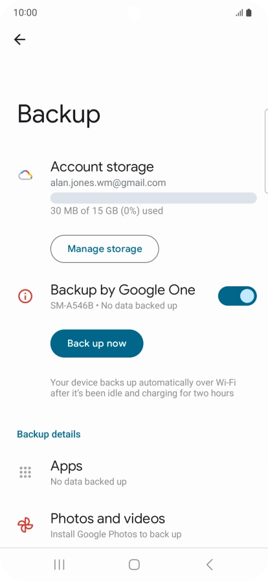Tap the signal strength icon
268x581 pixels.
[239, 13]
